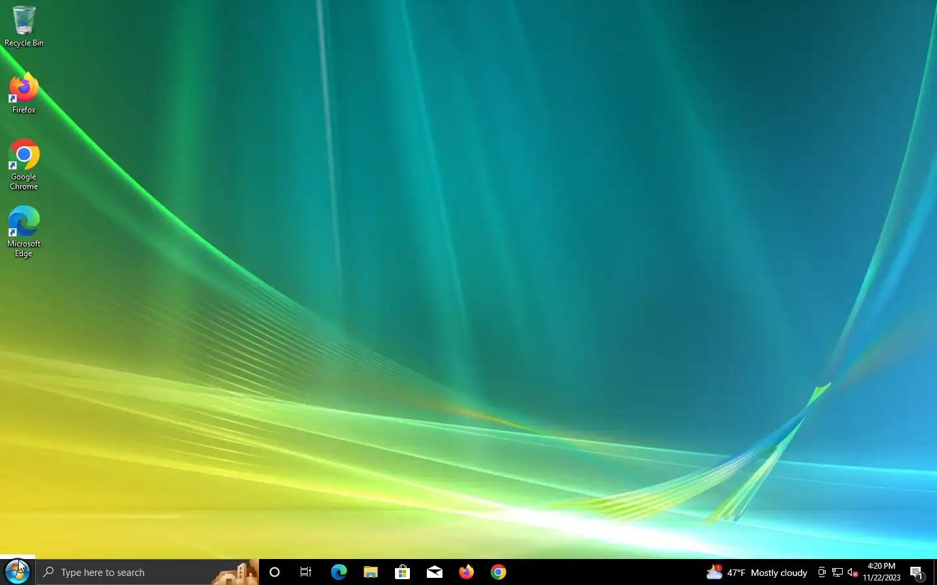
Task: Click the 47°F Mostly cloudy weather text
Action: click(x=767, y=573)
